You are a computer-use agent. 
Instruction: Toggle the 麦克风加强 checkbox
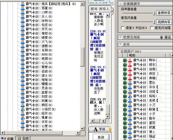[x=152, y=28]
